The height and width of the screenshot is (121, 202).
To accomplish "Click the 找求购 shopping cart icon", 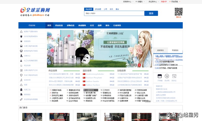I will (x=167, y=76).
